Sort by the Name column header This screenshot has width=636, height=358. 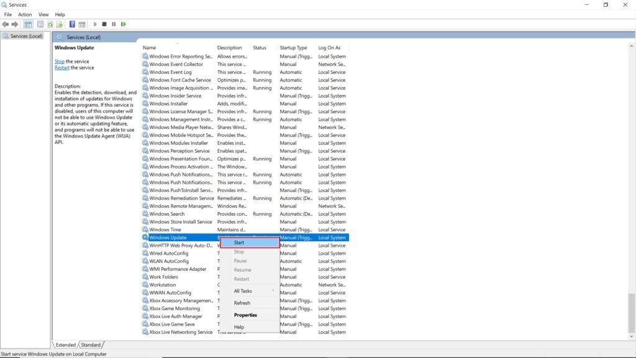click(x=178, y=47)
